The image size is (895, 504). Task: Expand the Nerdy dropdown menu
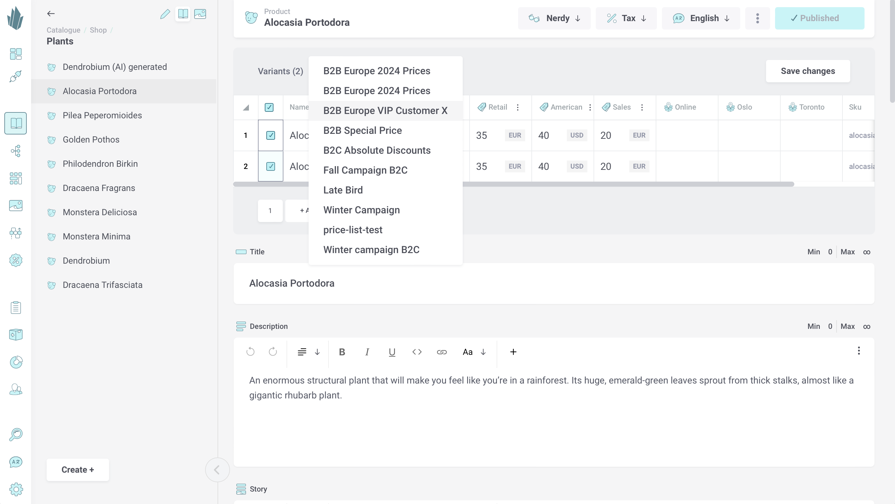(x=553, y=18)
